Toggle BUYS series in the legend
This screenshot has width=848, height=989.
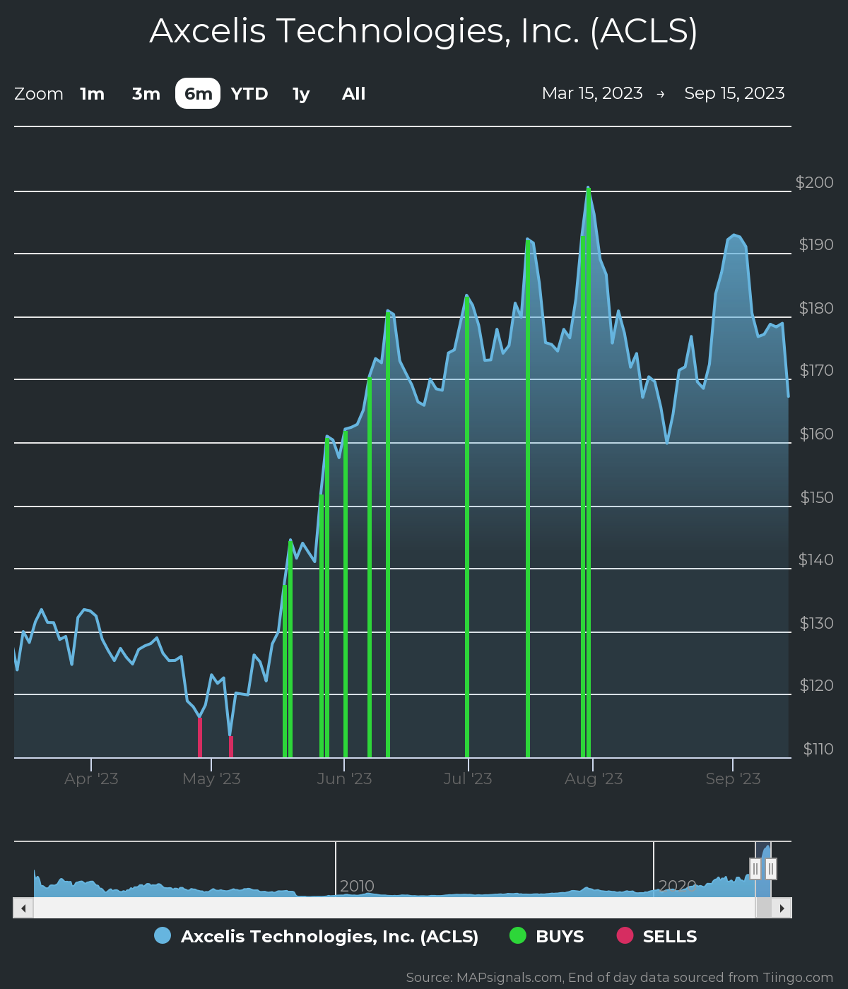click(x=546, y=936)
